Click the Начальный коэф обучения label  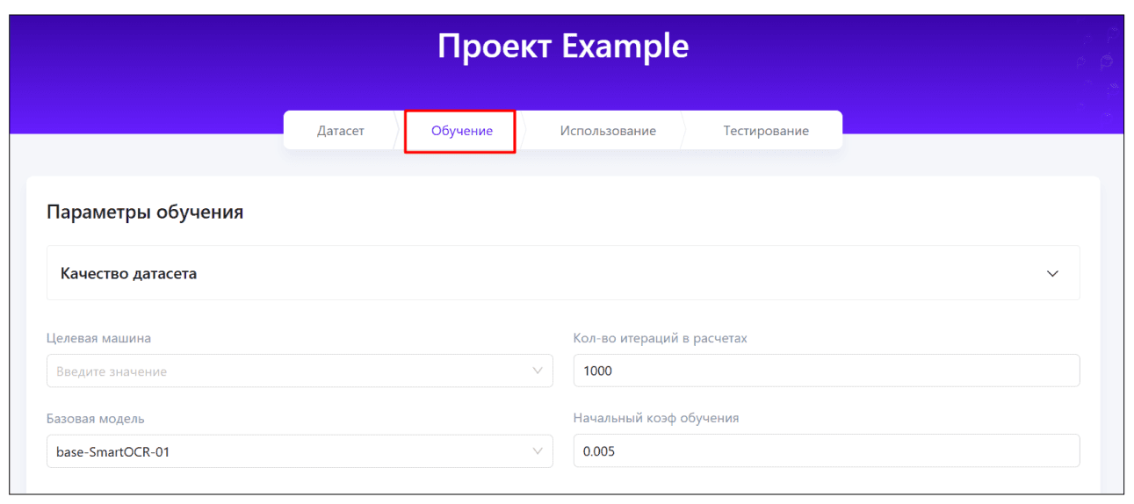655,419
